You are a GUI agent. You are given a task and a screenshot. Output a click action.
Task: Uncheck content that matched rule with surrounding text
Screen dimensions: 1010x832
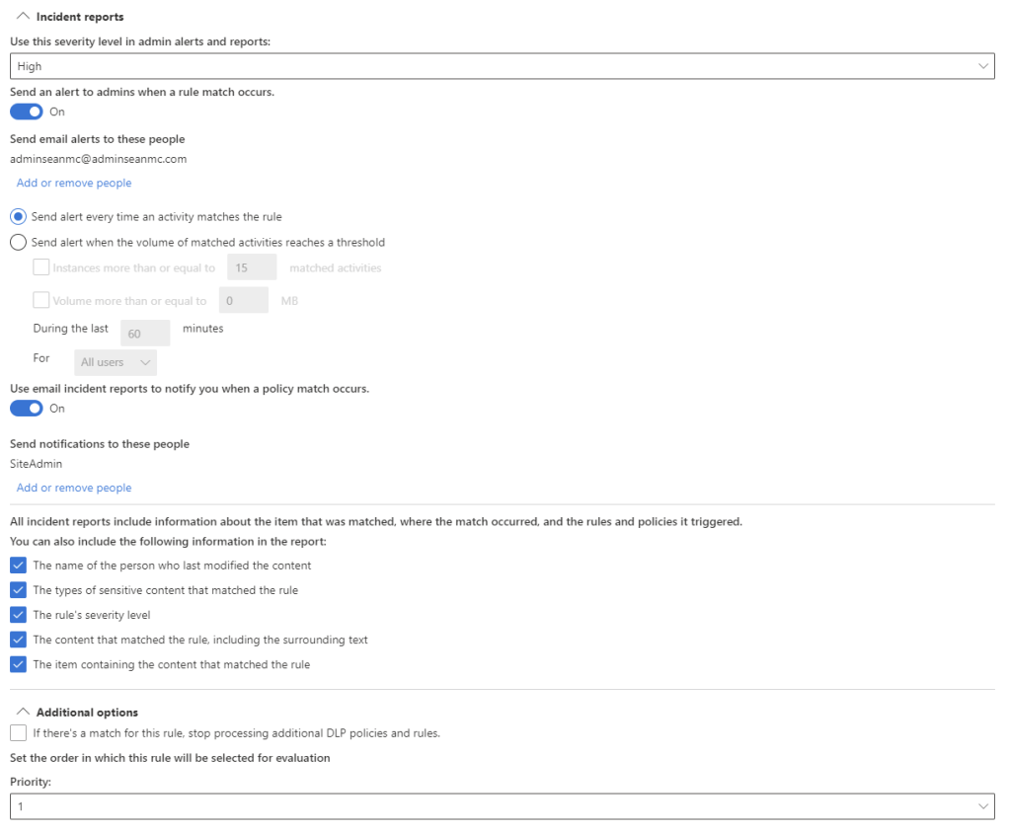point(18,640)
